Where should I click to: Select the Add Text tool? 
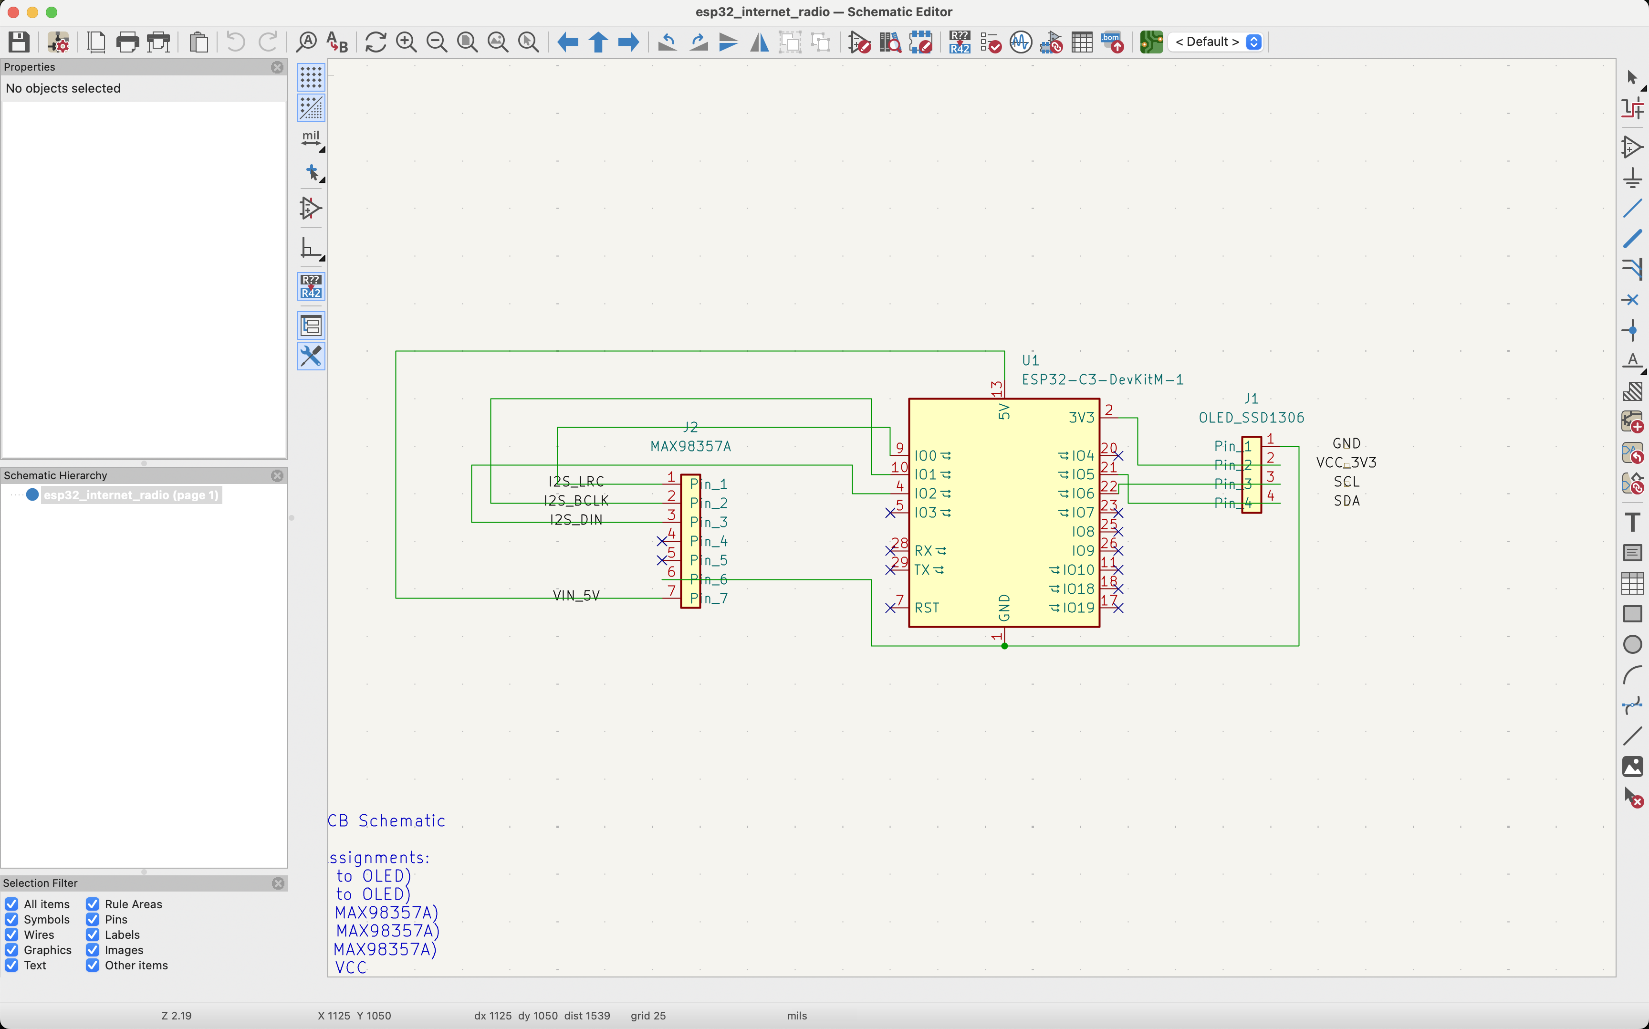(1633, 522)
